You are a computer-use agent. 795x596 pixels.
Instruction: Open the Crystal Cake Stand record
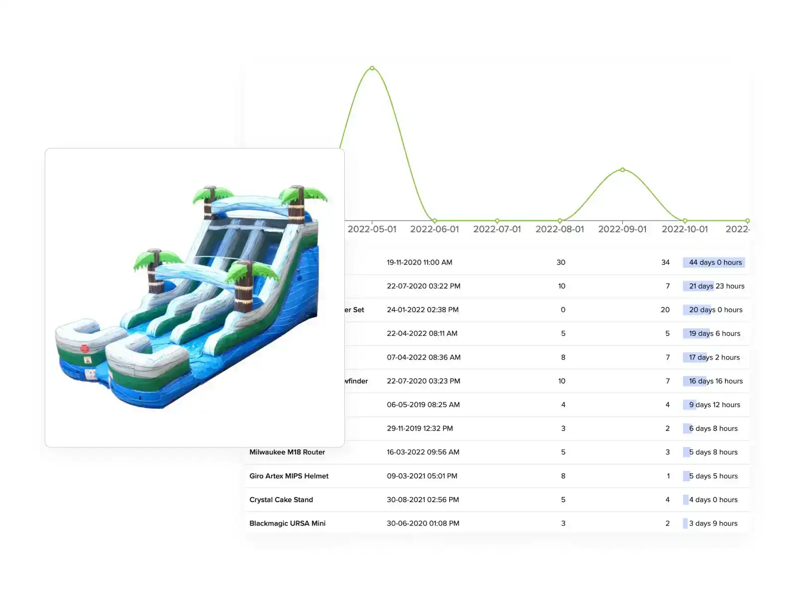[281, 500]
